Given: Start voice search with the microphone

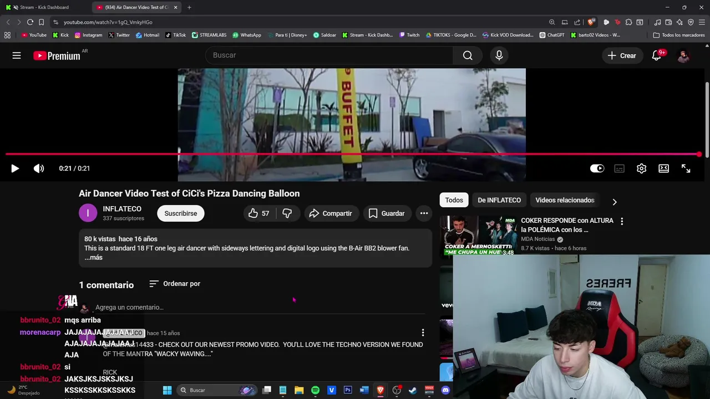Looking at the screenshot, I should [499, 55].
